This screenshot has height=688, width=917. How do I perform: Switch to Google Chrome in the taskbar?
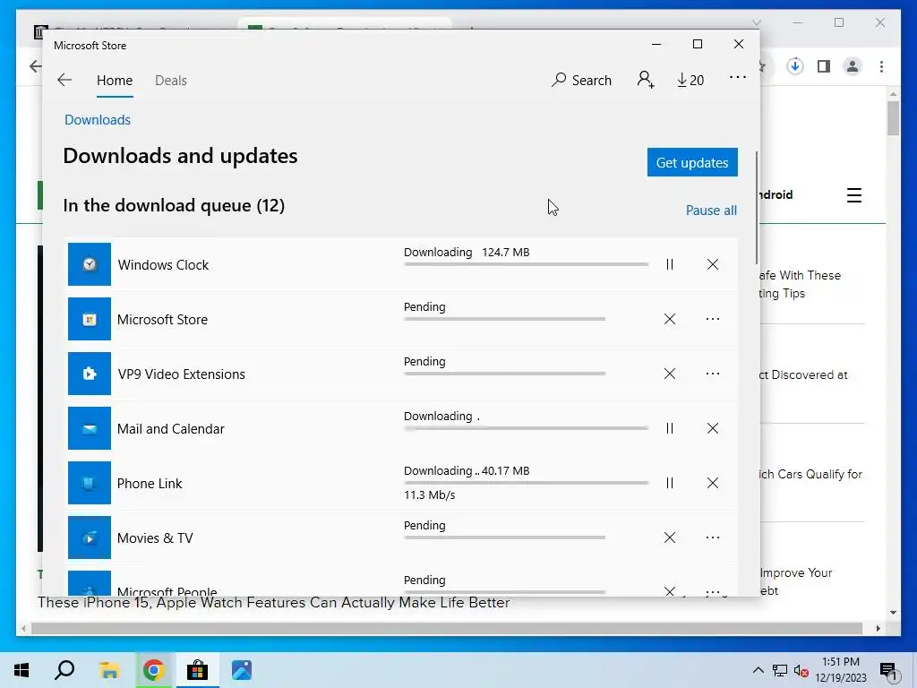[153, 670]
